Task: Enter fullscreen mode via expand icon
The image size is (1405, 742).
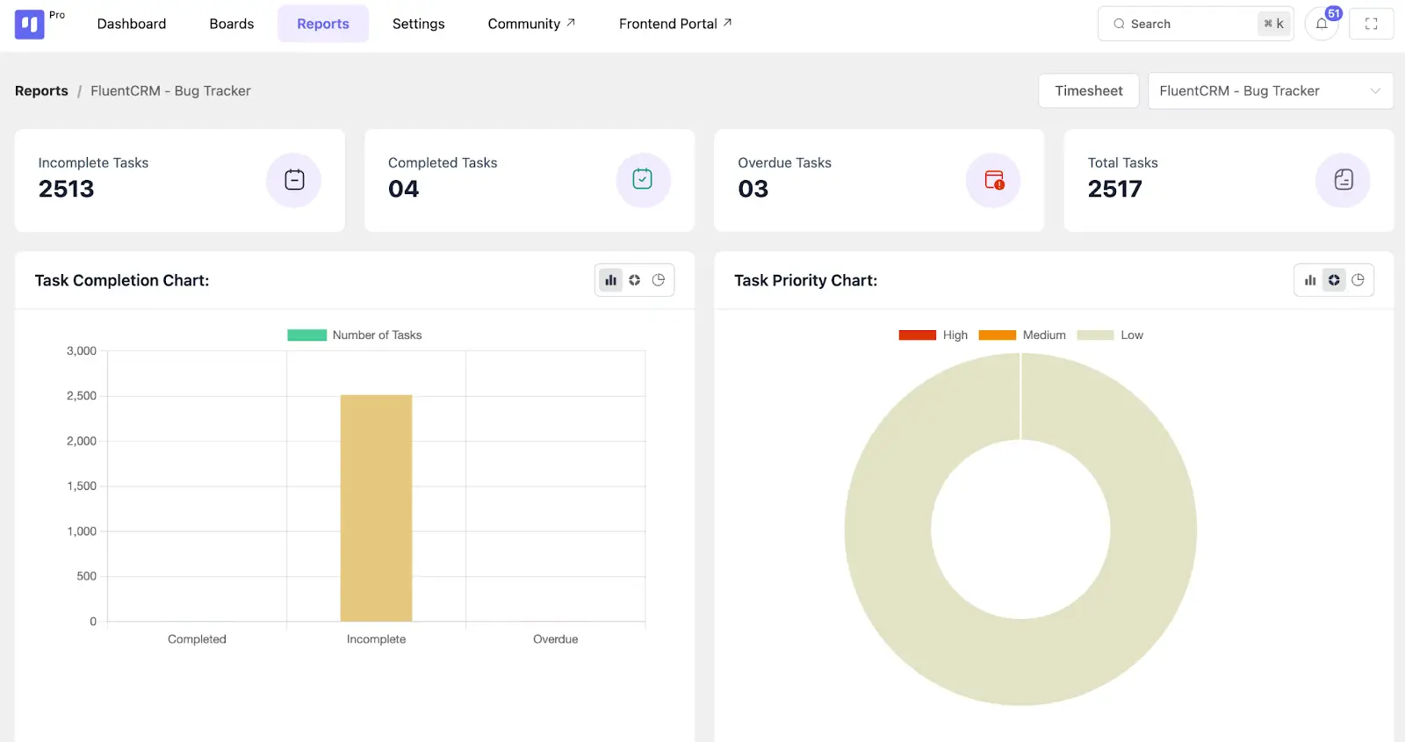Action: coord(1371,24)
